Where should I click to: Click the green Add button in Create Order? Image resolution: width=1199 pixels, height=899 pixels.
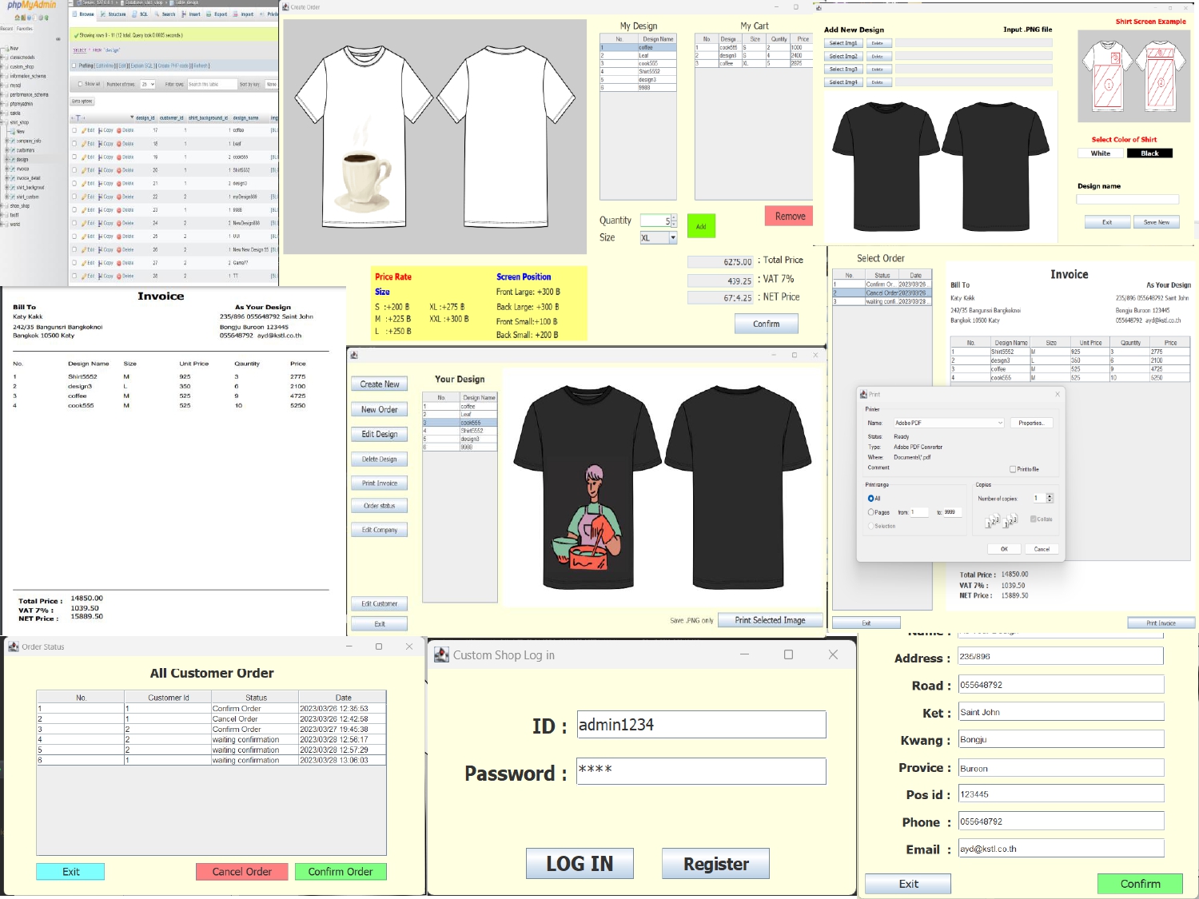pos(701,226)
